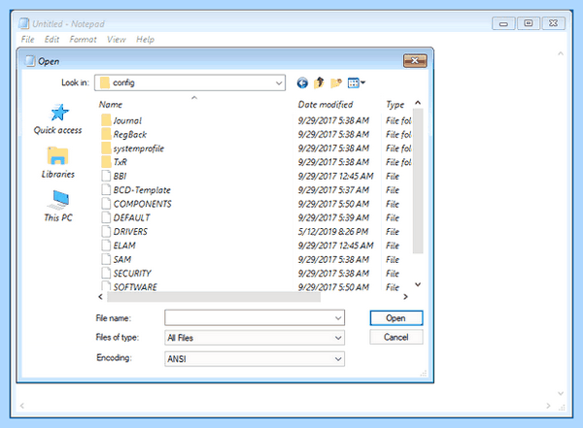
Task: Sort by the Type column header
Action: pos(397,105)
